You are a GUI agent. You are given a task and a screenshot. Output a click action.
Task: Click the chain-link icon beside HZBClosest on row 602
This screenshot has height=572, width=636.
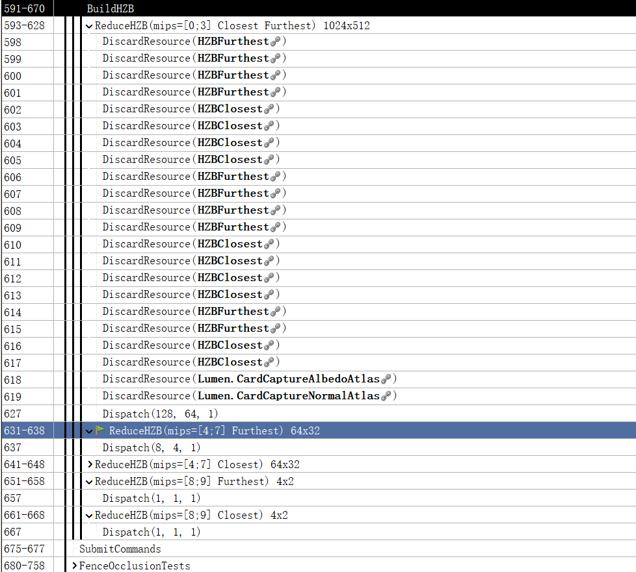(267, 108)
